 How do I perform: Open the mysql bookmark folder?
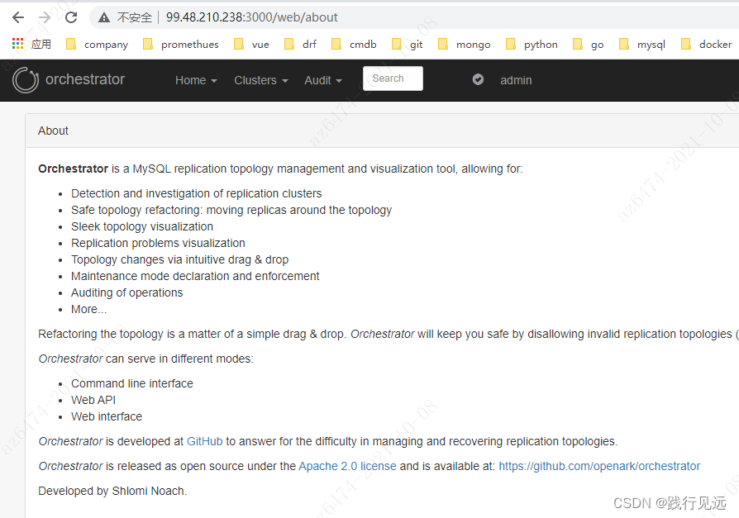[642, 45]
